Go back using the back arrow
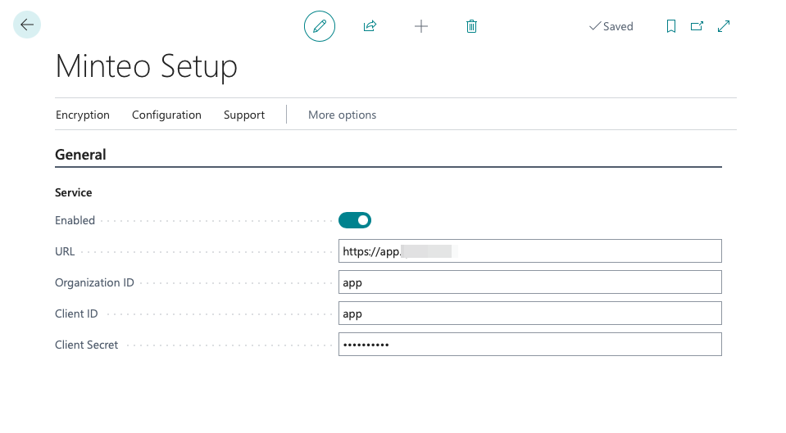This screenshot has width=786, height=433. click(x=26, y=25)
